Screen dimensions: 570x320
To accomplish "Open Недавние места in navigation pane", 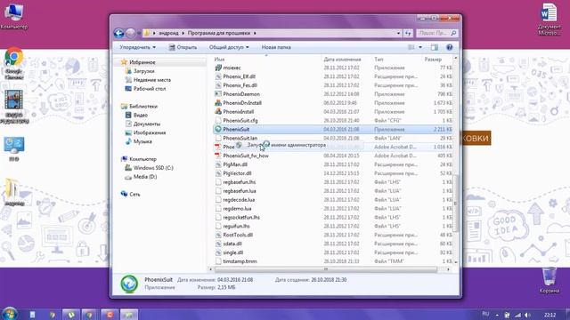I will [x=152, y=80].
